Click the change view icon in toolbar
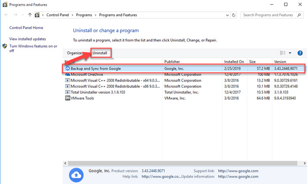307x184 pixels. click(282, 53)
